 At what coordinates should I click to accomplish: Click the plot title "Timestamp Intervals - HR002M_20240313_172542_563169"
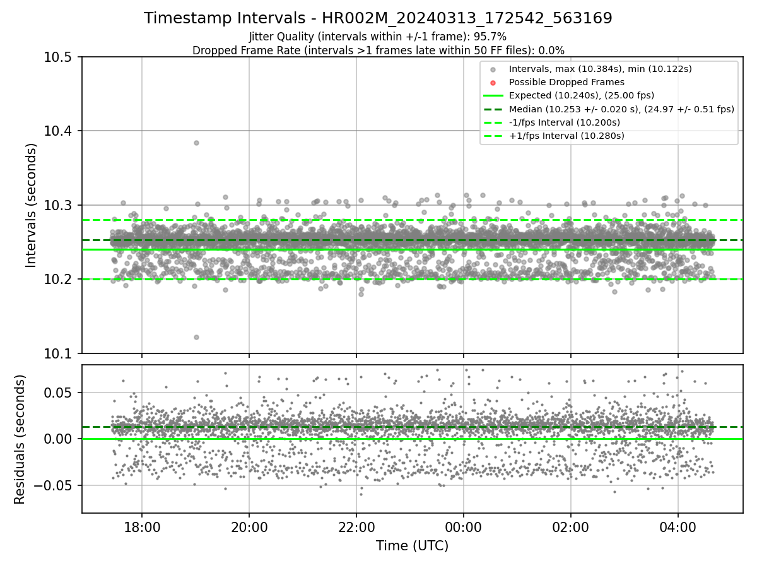click(378, 18)
